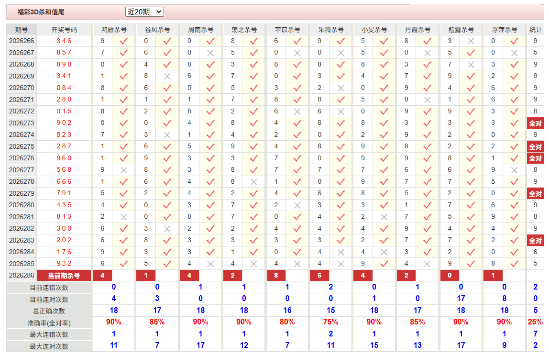The width and height of the screenshot is (549, 357).
Task: Select draw numbers 6 6 6 in row 2026278
Action: tap(64, 181)
